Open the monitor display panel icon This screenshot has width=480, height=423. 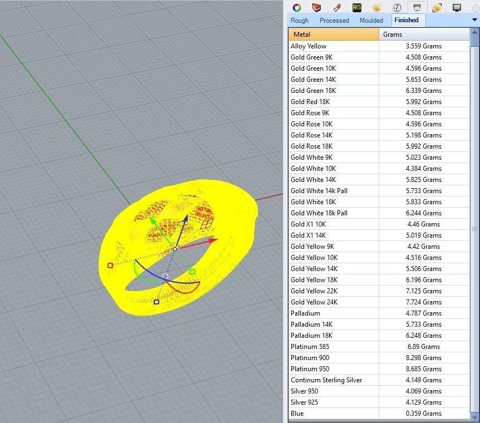[x=457, y=8]
